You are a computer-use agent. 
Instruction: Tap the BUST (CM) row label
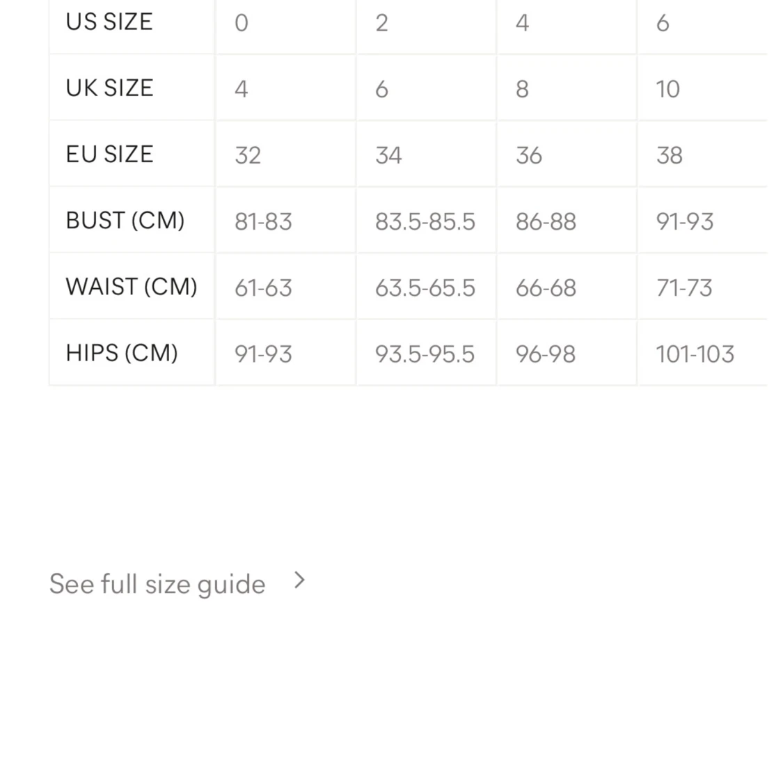[125, 221]
